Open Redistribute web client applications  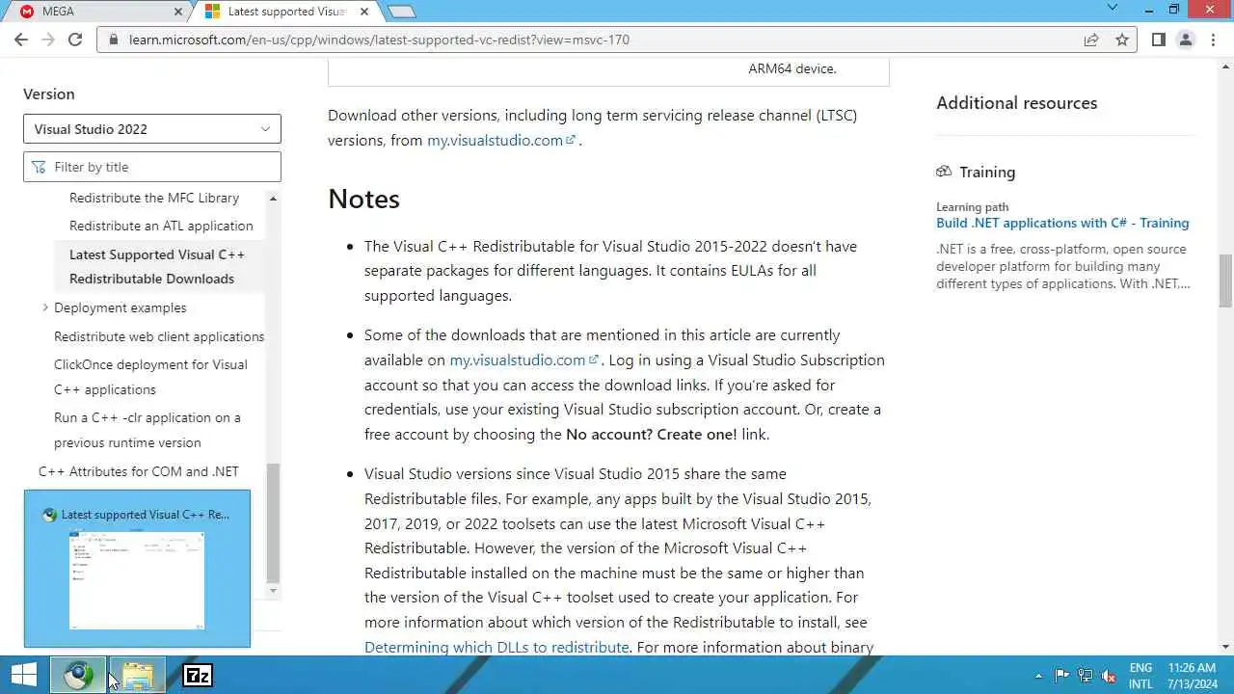click(x=159, y=336)
